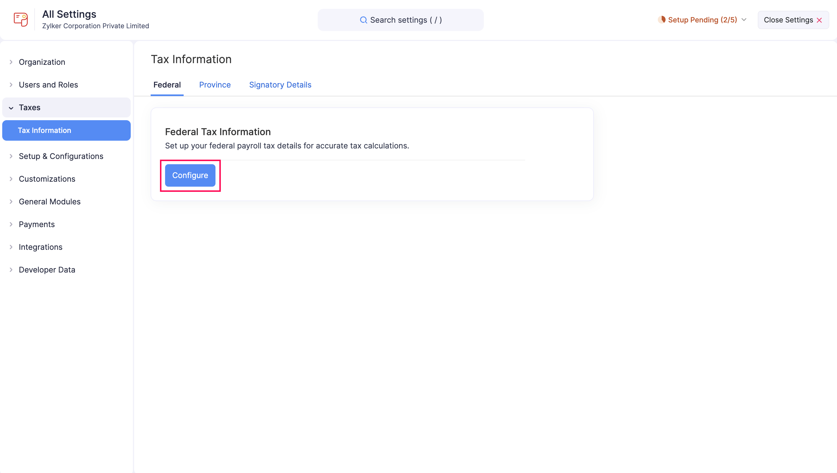Screen dimensions: 837x473
Task: Click the chevron icon next to Organization
Action: click(11, 62)
